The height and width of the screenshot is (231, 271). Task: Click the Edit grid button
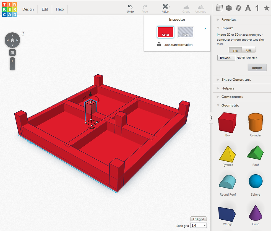pos(199,219)
